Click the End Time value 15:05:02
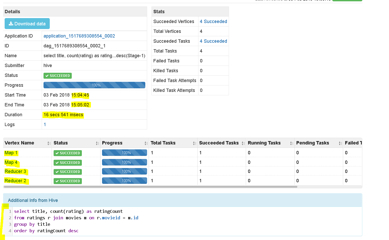Screen dimensions: 389x240 click(x=80, y=105)
